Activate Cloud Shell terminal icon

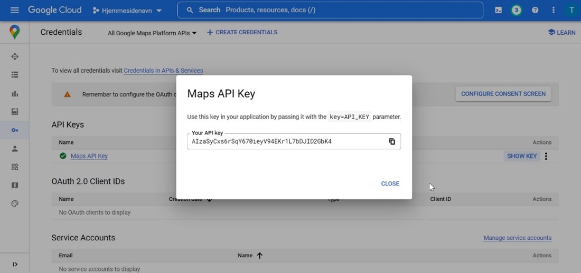tap(499, 10)
